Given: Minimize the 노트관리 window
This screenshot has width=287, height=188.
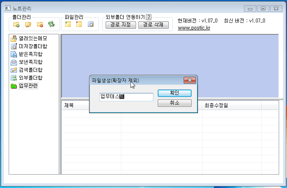Looking at the screenshot, I should point(250,9).
